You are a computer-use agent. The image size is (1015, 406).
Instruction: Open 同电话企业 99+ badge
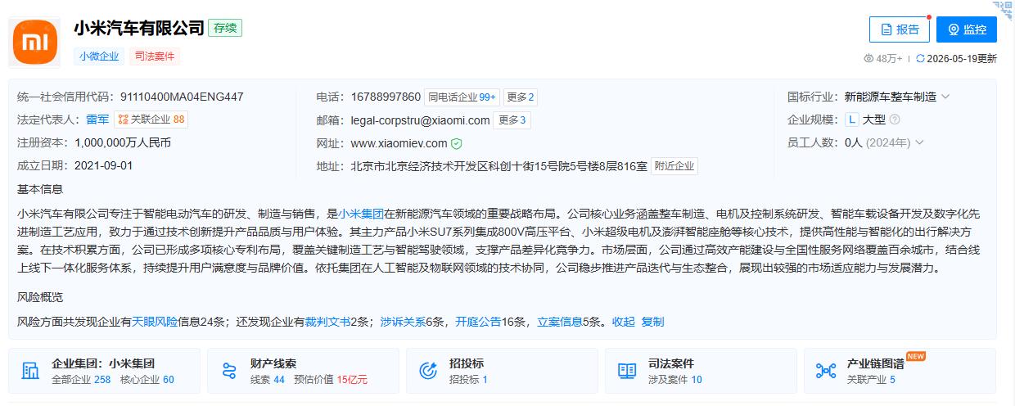pos(462,97)
